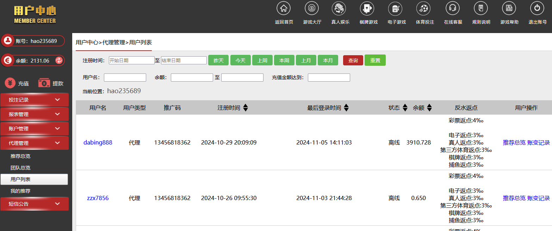Select the 棋牌游戏 card game icon

click(x=368, y=8)
